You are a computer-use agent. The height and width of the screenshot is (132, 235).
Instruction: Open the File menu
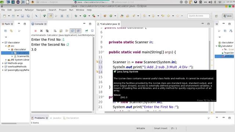tap(3, 10)
